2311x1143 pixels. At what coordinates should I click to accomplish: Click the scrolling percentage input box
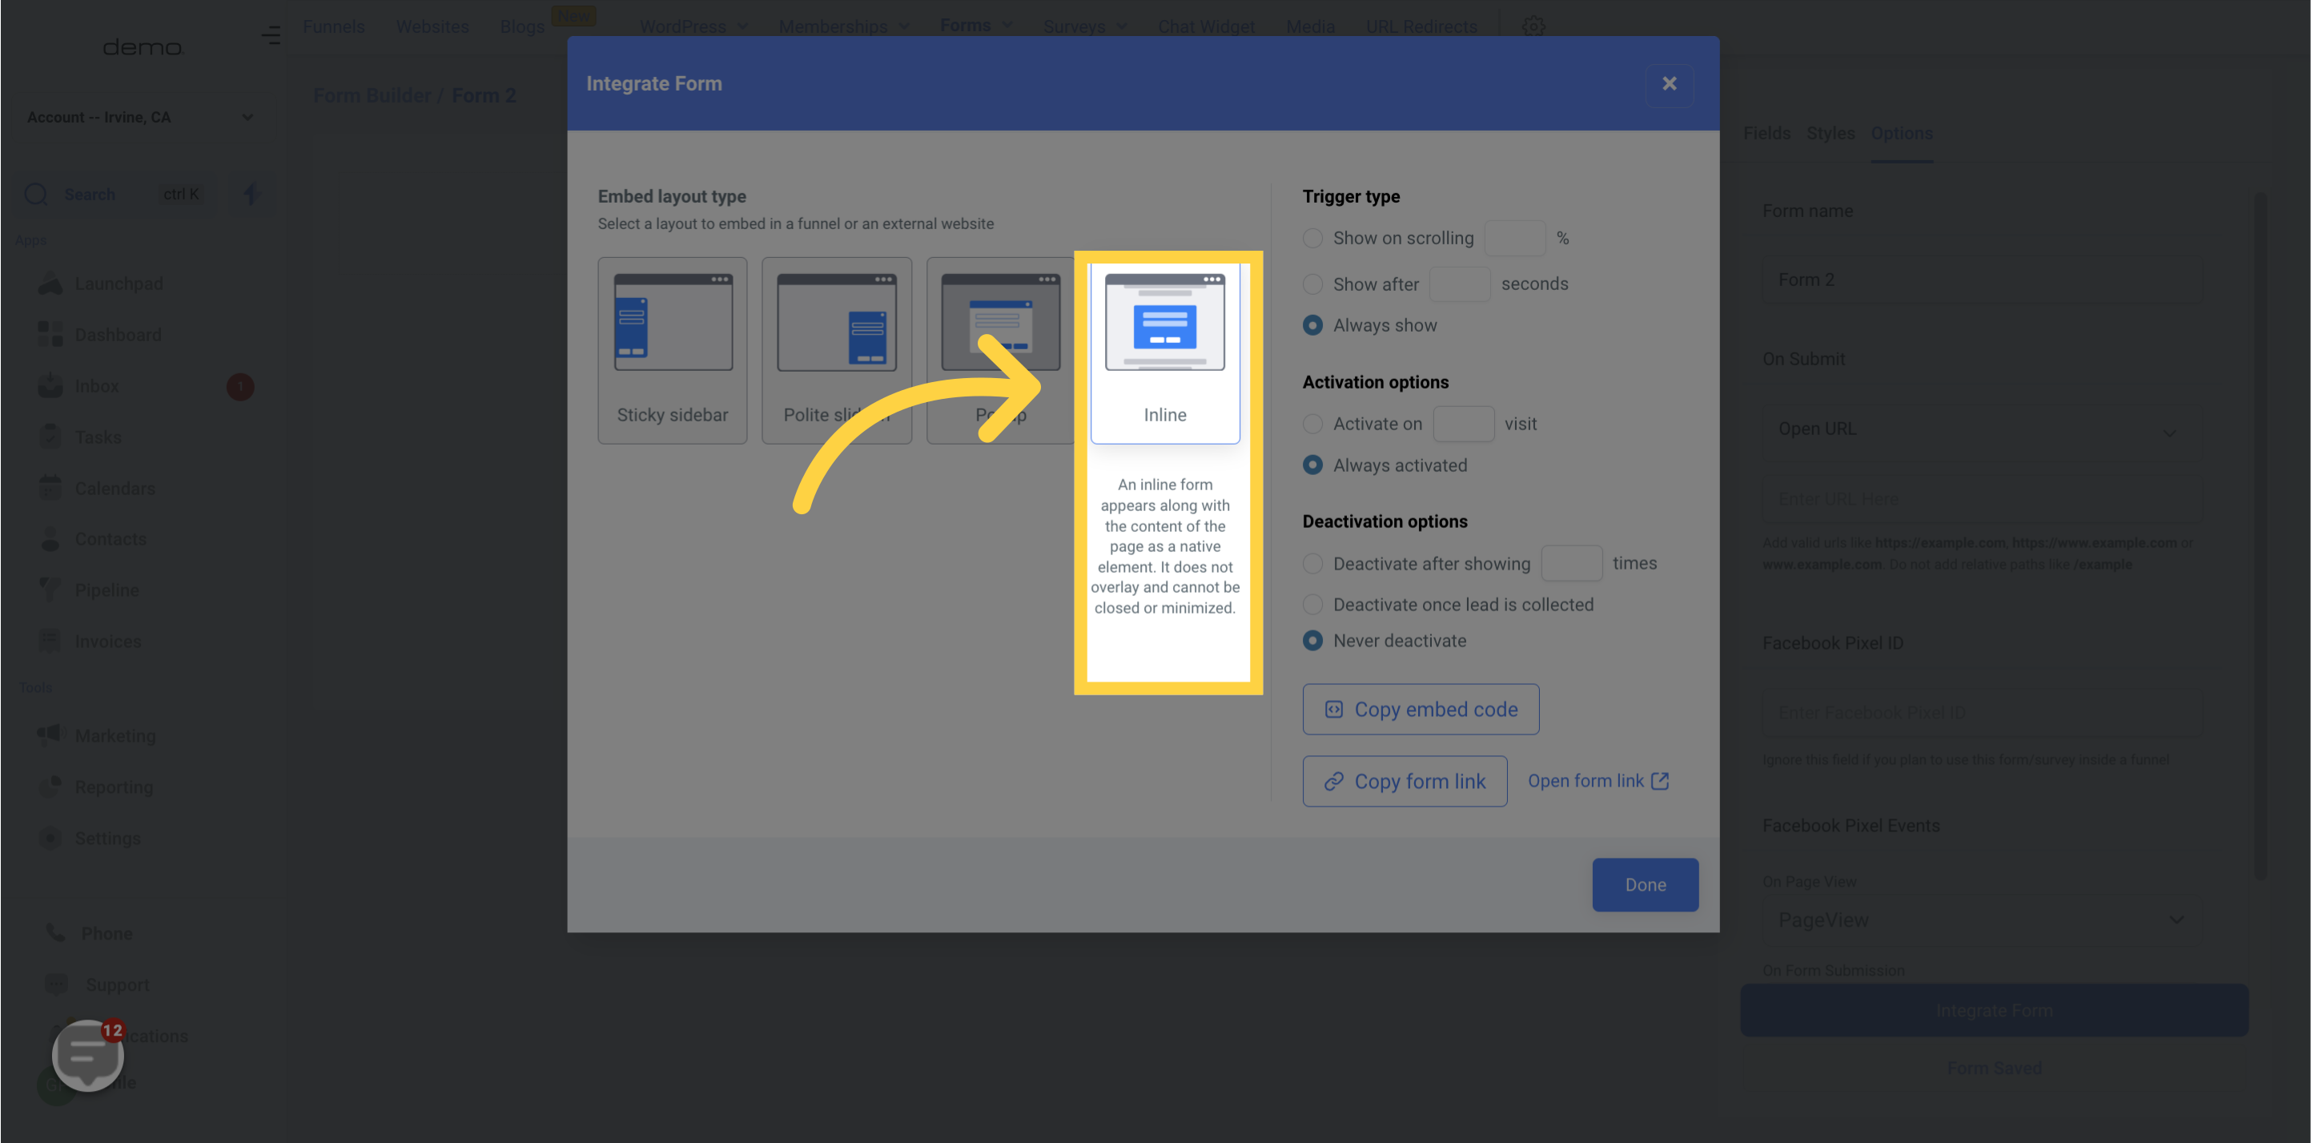pyautogui.click(x=1514, y=239)
